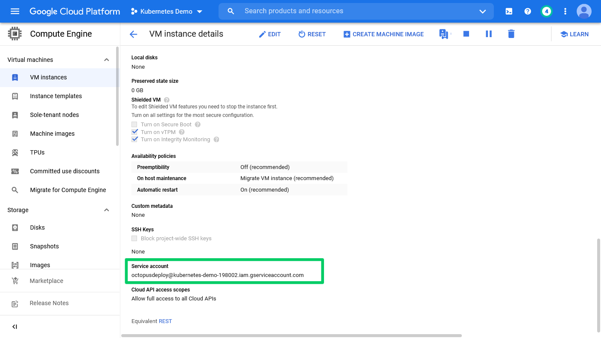This screenshot has width=601, height=338.
Task: Open the main hamburger navigation menu
Action: (x=15, y=11)
